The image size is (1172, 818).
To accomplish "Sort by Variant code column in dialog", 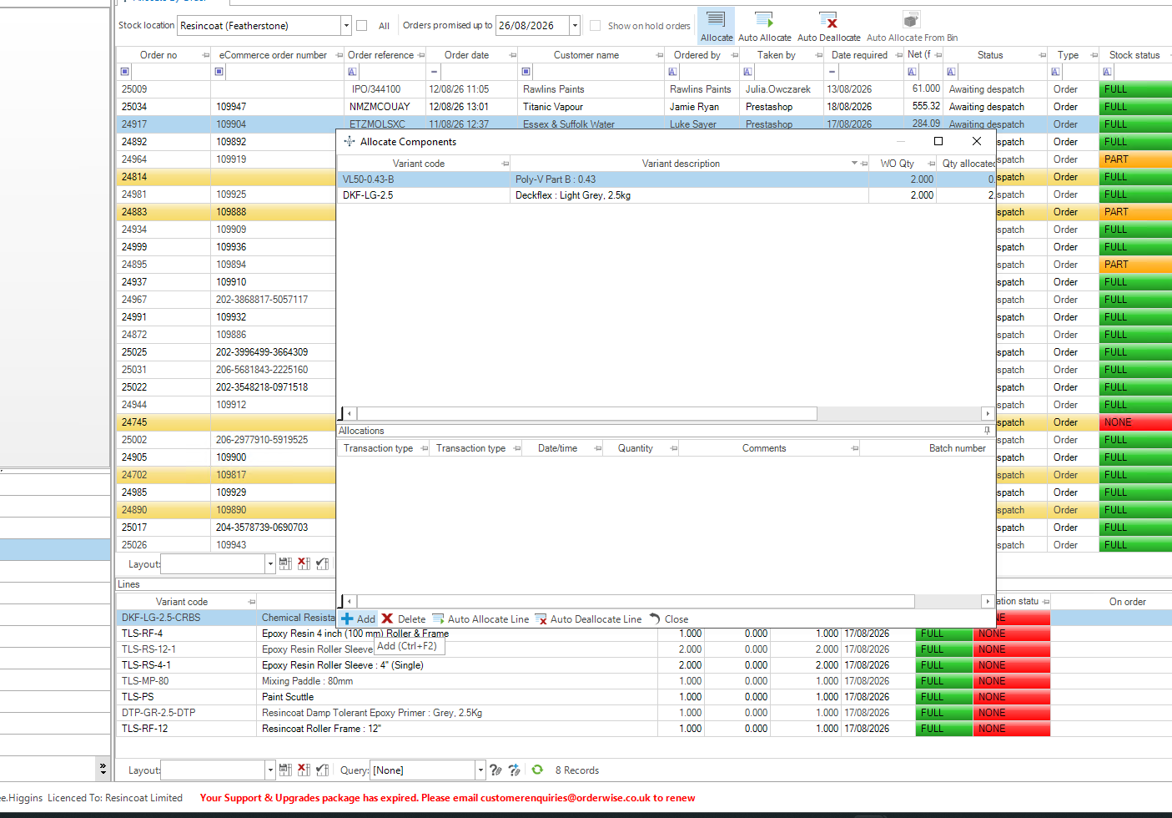I will [418, 164].
